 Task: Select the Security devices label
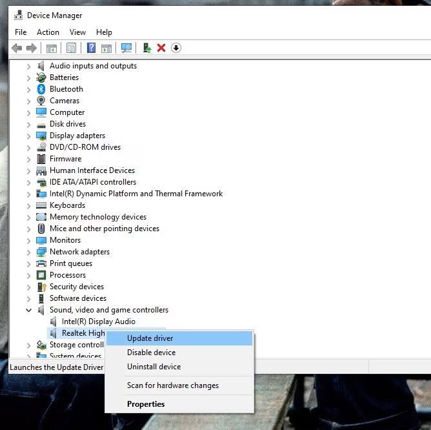coord(77,287)
